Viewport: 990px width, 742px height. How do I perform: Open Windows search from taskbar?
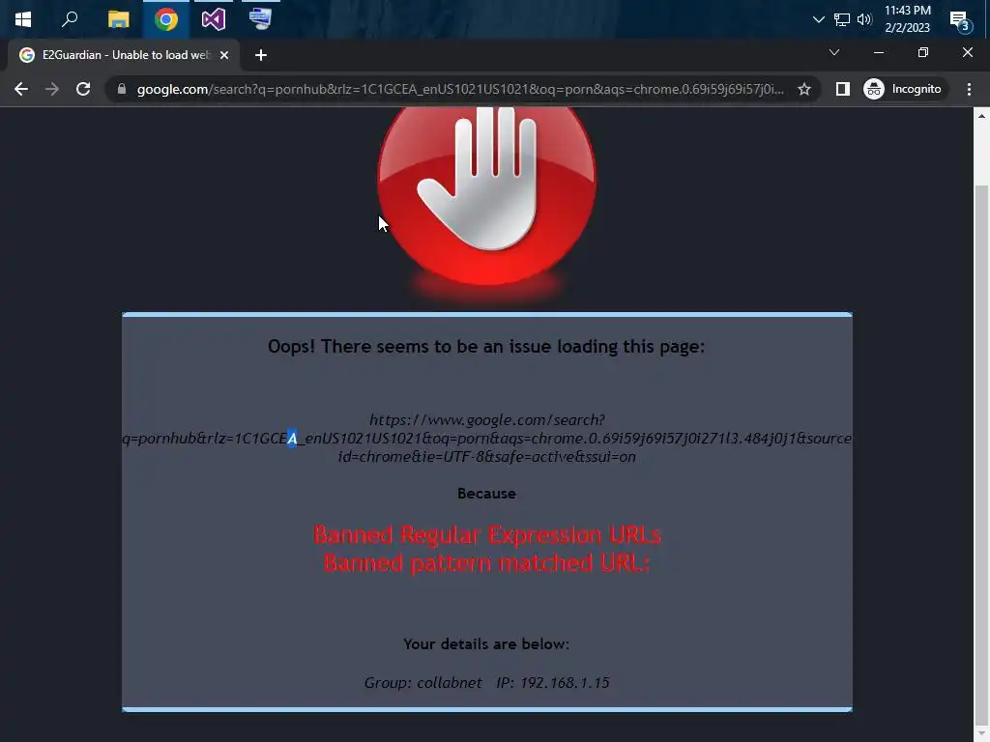click(x=70, y=19)
